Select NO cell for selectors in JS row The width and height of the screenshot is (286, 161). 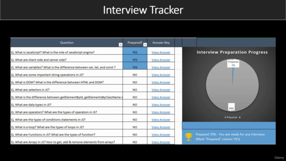(x=135, y=89)
